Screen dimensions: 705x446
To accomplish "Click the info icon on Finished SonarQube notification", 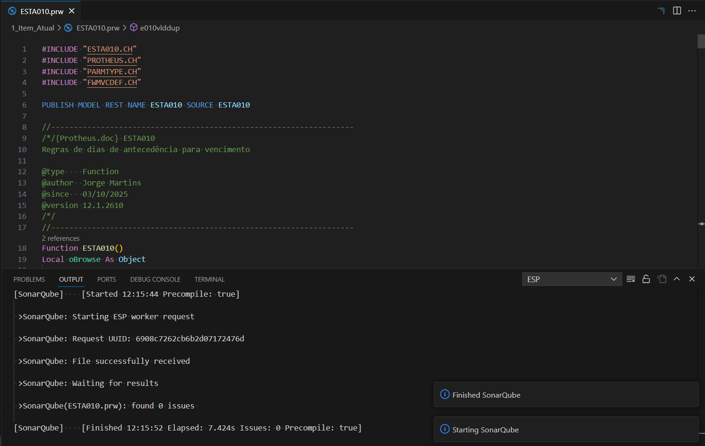I will pos(445,394).
